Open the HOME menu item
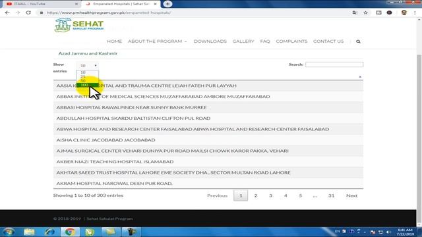422x237 pixels. (114, 41)
